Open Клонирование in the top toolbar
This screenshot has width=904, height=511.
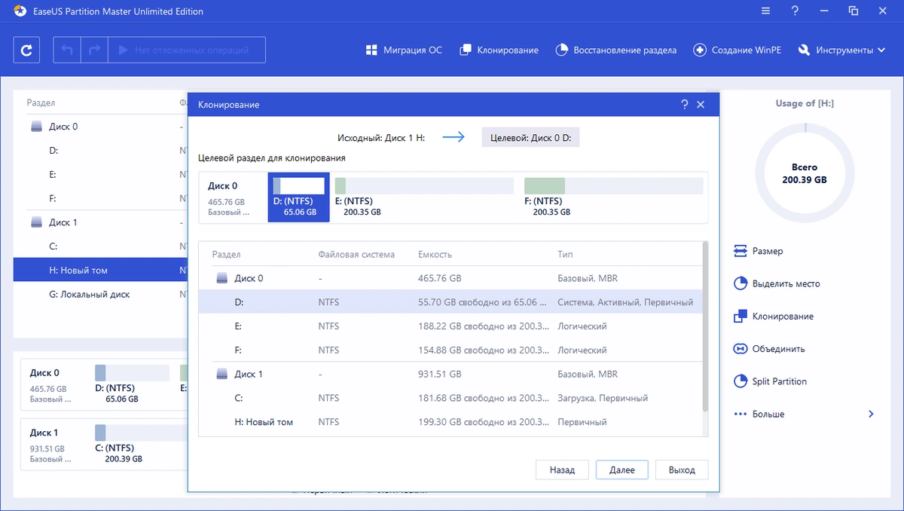point(499,50)
